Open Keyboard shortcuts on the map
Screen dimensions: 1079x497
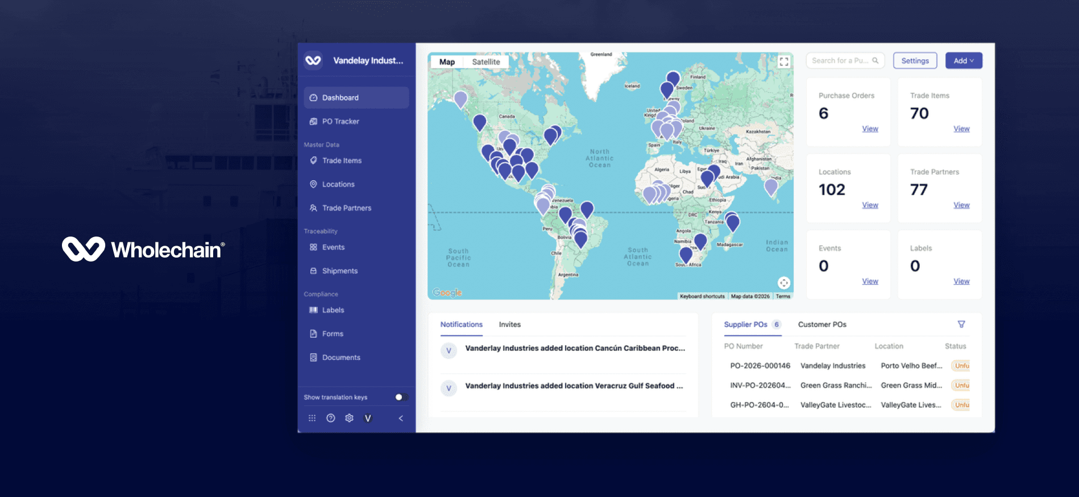(x=702, y=296)
